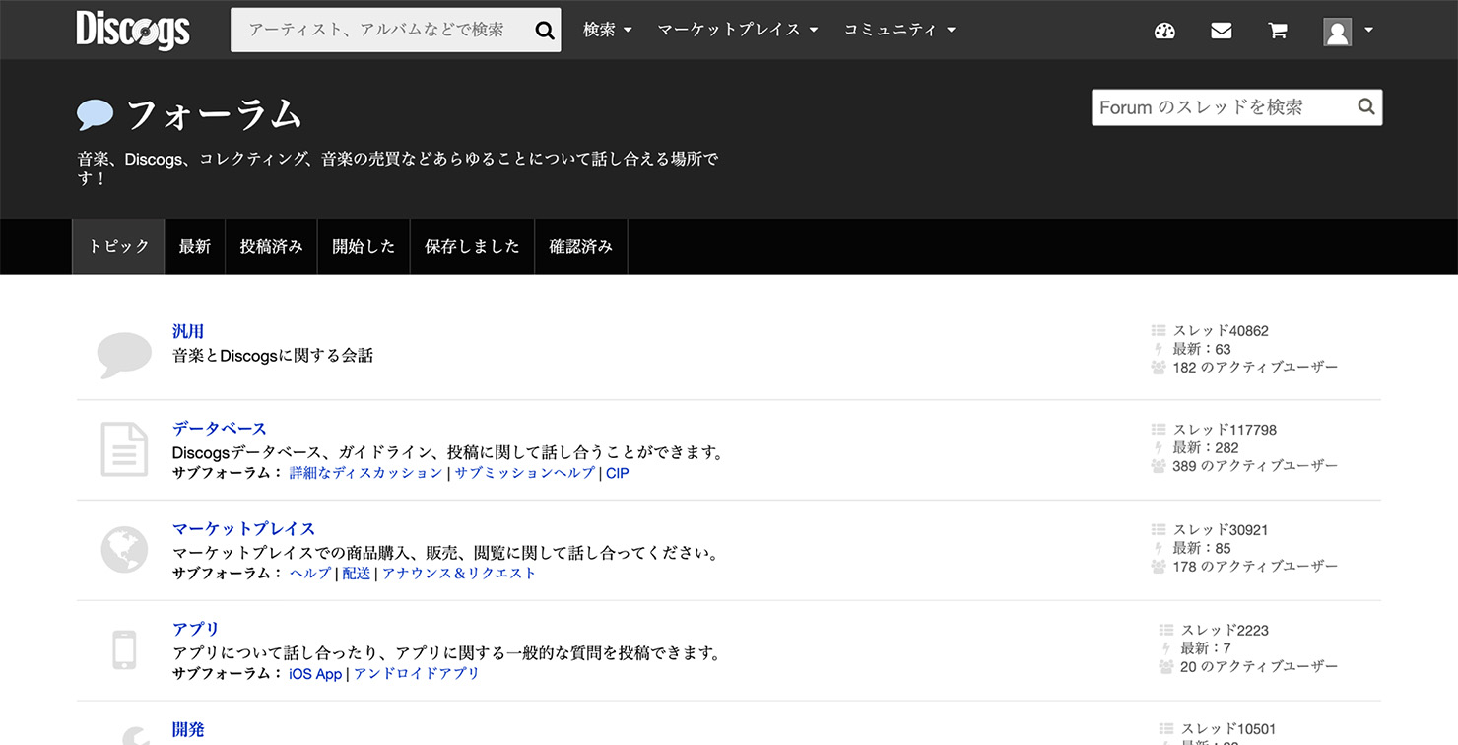Open the サブミッションヘルプ subforum
The image size is (1458, 745).
click(x=525, y=473)
